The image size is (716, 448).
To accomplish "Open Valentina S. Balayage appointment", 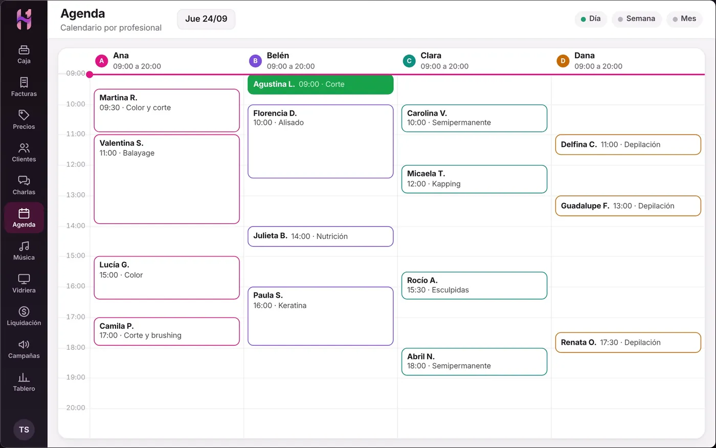I will coord(167,179).
